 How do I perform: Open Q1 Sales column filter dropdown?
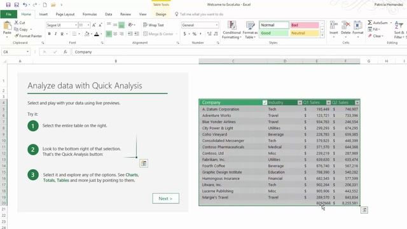coord(328,102)
